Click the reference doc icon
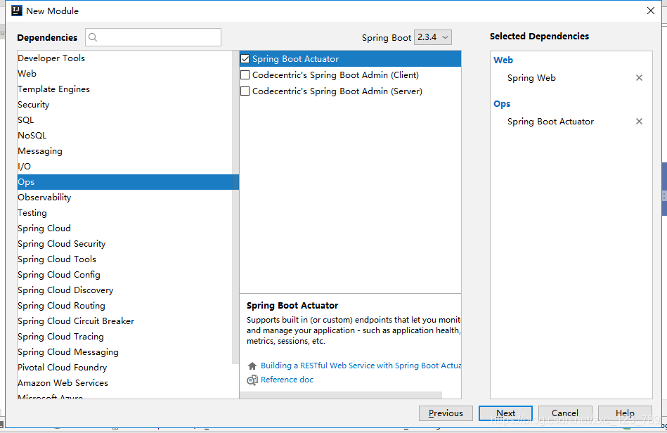Viewport: 667px width, 433px height. coord(252,380)
